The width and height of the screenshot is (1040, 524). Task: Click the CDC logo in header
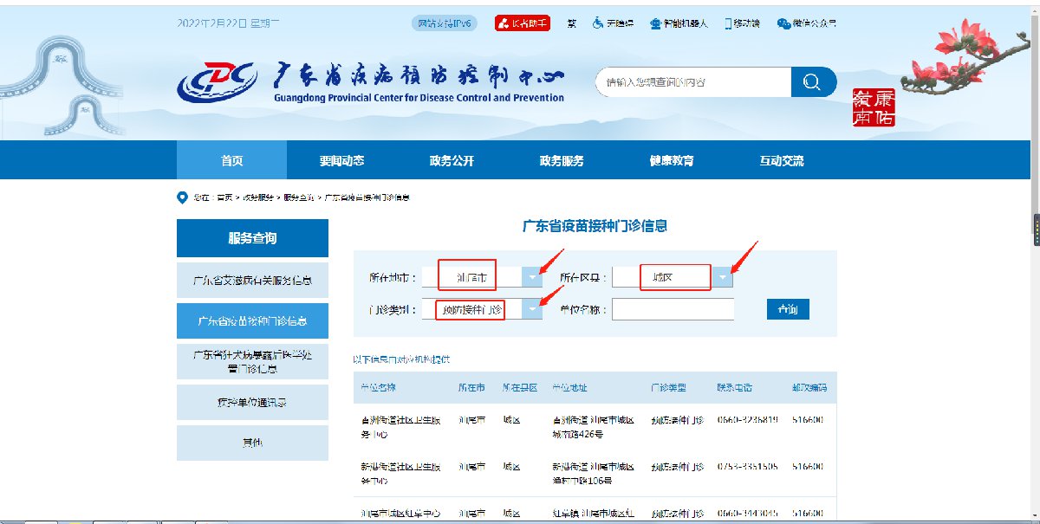(x=218, y=81)
